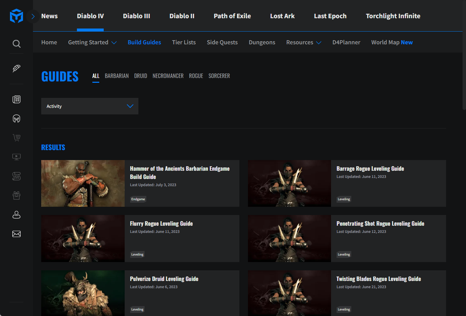Click 'Last Updated: July 3, 2023' text

tap(153, 185)
